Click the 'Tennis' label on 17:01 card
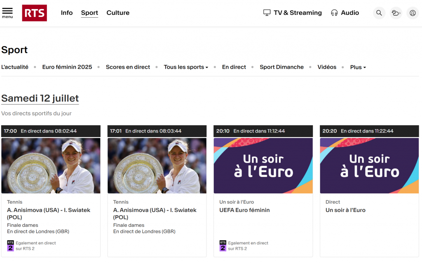 pyautogui.click(x=121, y=202)
